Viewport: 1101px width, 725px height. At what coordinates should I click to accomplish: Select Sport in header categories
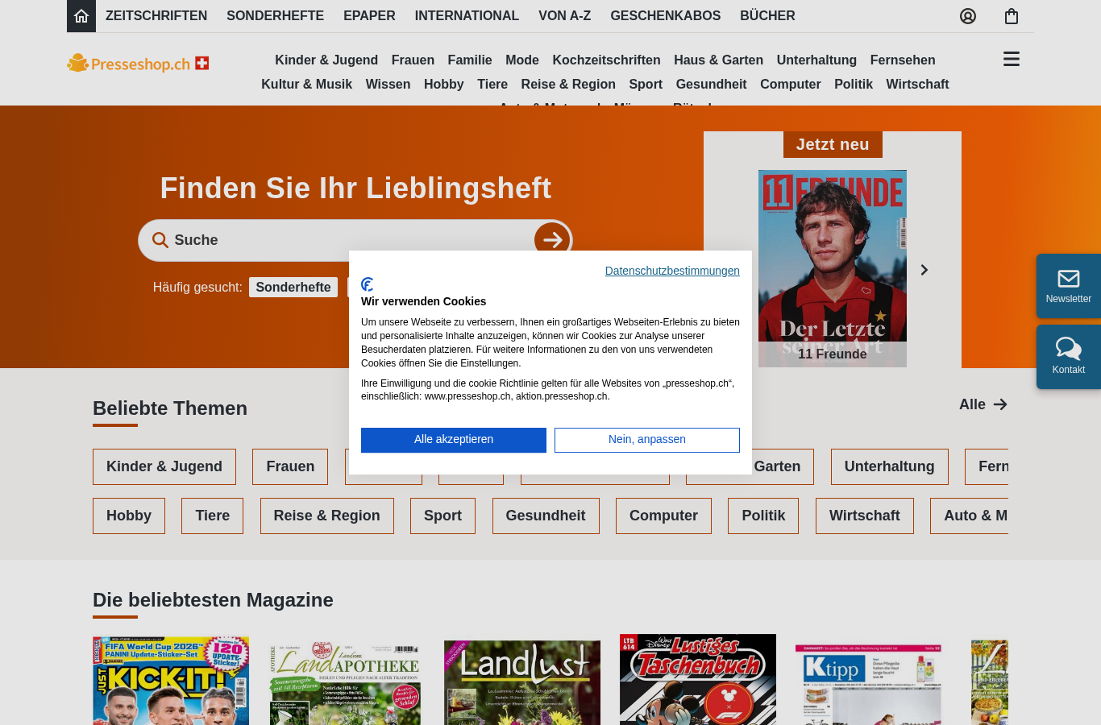tap(646, 85)
